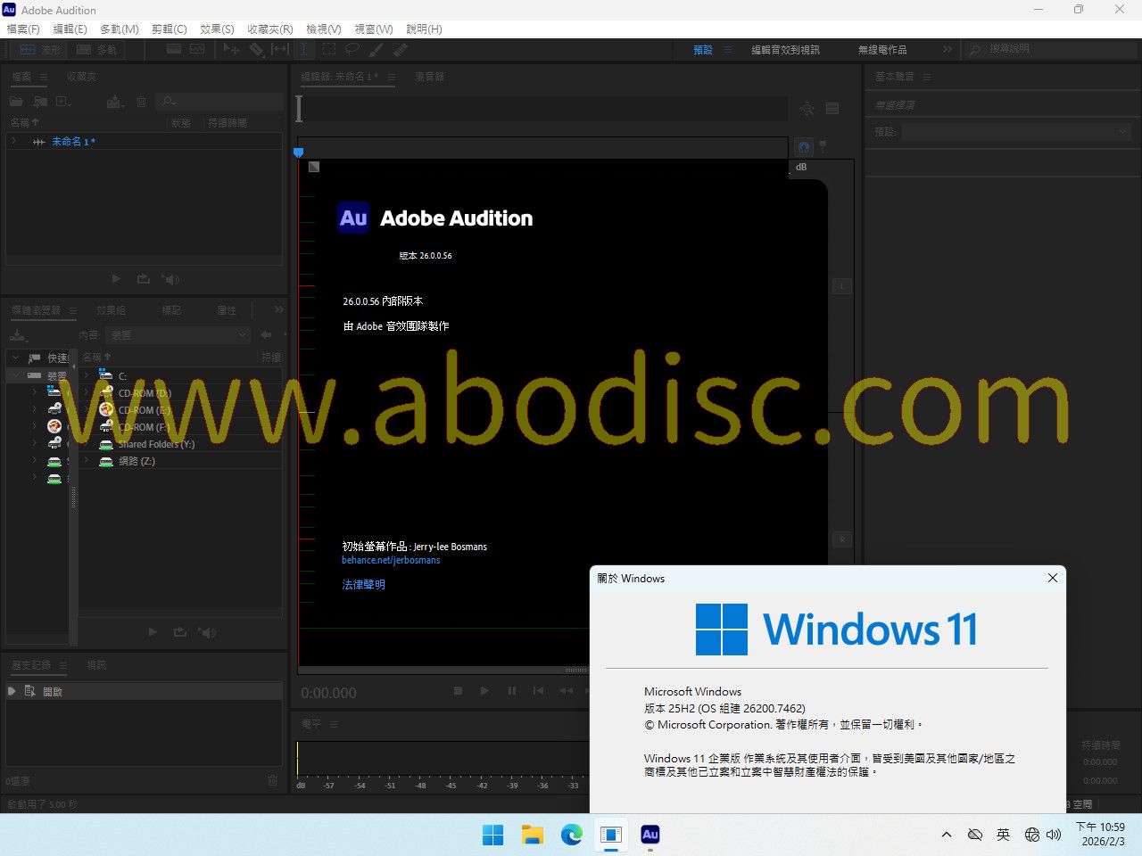Image resolution: width=1142 pixels, height=856 pixels.
Task: Choose the Marquee Selection tool
Action: coord(329,50)
